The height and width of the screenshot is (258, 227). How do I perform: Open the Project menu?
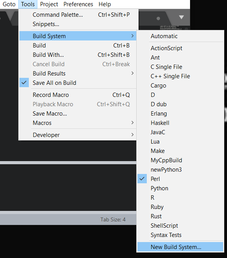click(x=49, y=4)
